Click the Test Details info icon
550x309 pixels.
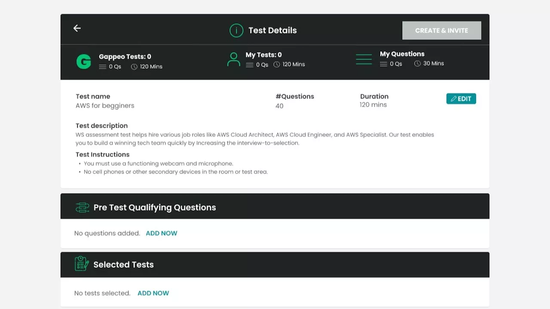click(x=236, y=30)
